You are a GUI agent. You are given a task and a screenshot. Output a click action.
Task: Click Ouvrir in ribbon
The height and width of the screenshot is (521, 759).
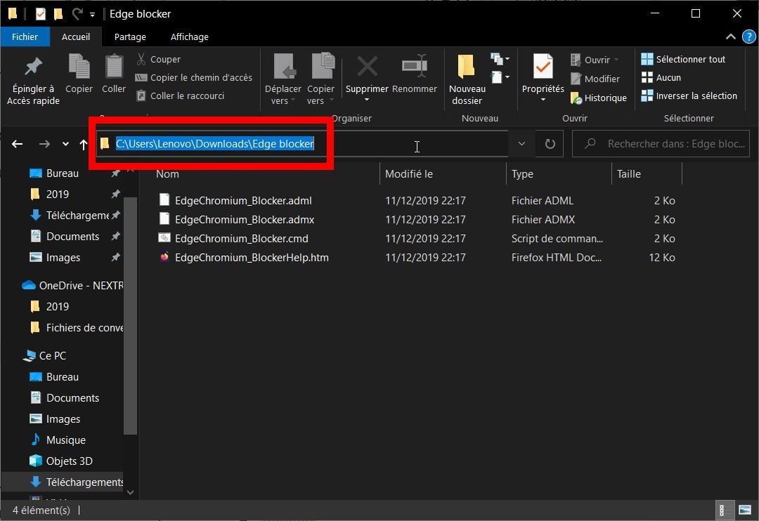[x=595, y=60]
